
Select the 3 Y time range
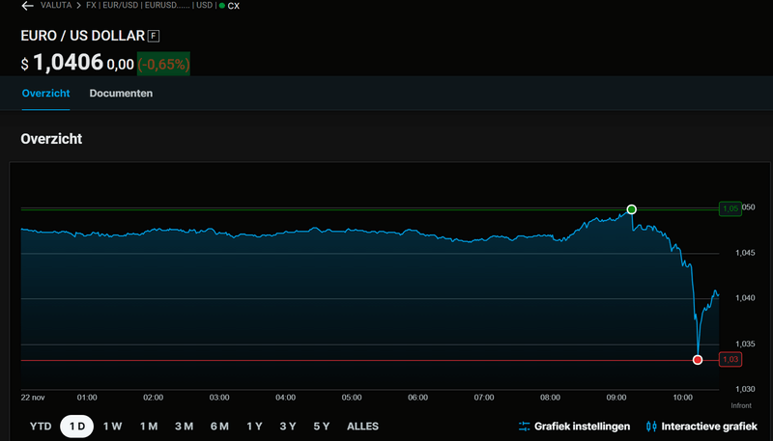click(288, 427)
